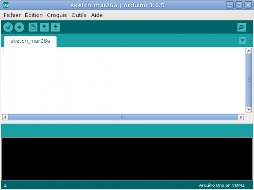Select the sketch_mar26a tab
This screenshot has height=190, width=254.
[x=30, y=41]
